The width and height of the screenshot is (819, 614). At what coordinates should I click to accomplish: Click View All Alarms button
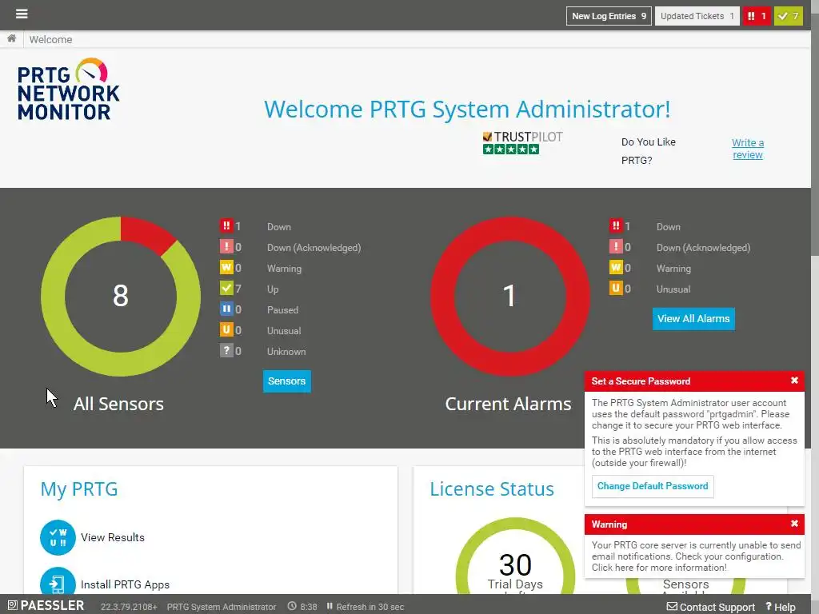click(x=693, y=318)
